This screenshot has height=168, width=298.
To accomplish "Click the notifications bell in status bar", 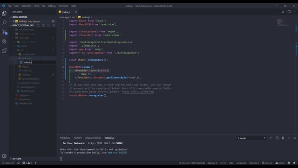I will coord(294,163).
